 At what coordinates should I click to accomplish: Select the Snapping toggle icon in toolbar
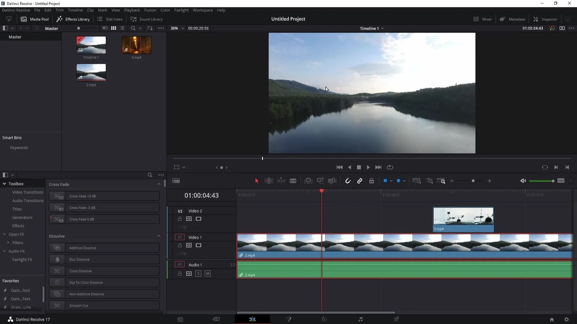pos(347,181)
